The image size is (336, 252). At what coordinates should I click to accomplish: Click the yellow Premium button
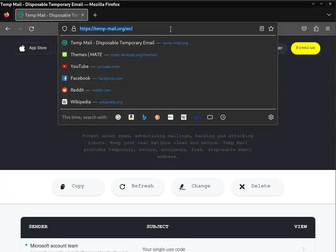point(305,48)
